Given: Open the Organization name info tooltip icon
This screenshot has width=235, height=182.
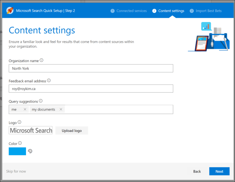Looking at the screenshot, I should pos(41,60).
